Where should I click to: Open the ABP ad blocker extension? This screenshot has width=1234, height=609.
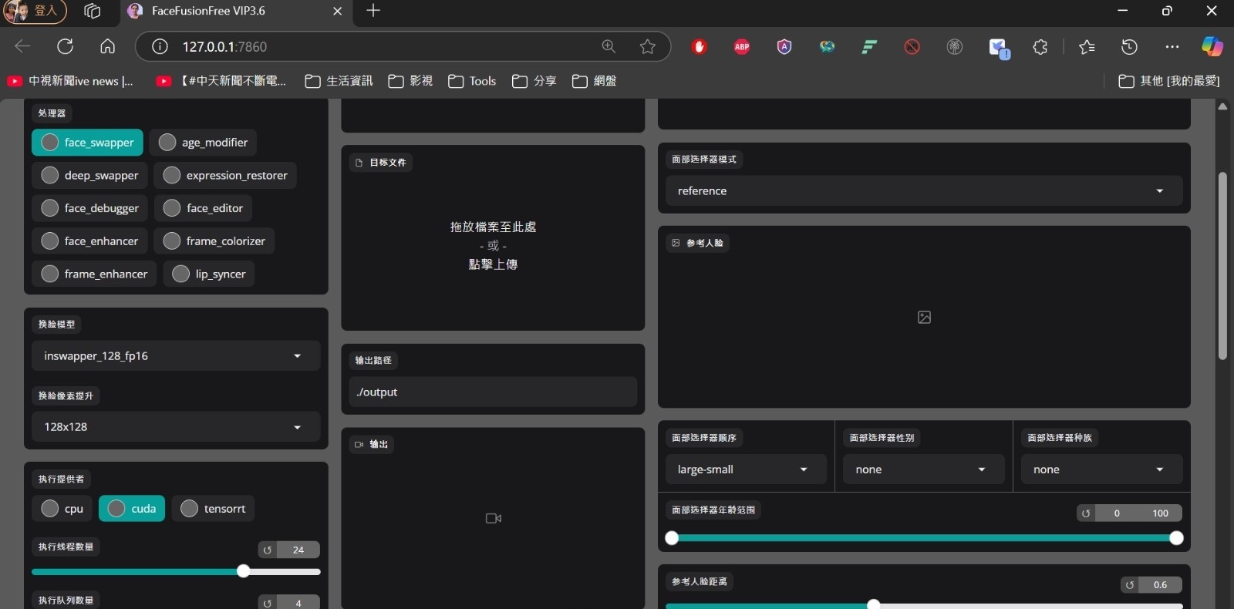(x=742, y=47)
